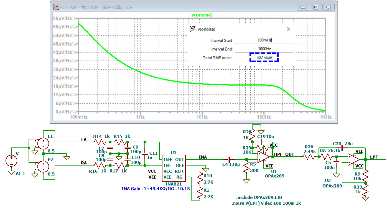Click the .include OPAx209.LIB directive
Viewport: 387px width, 208px height.
click(259, 197)
